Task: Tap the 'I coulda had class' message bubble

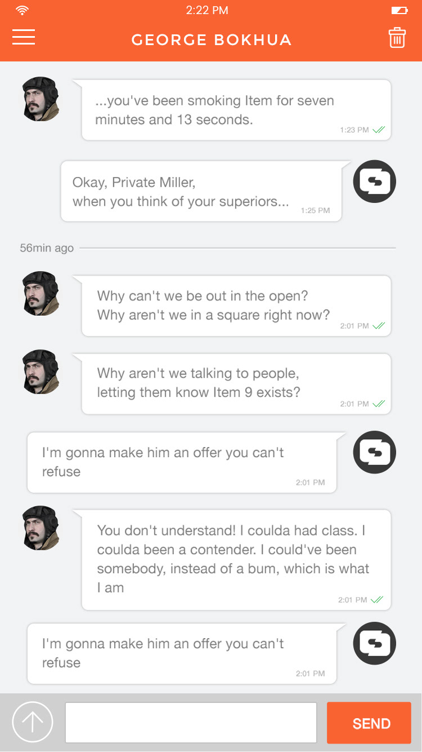Action: point(236,559)
